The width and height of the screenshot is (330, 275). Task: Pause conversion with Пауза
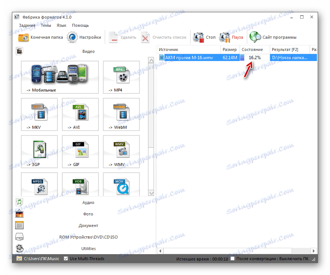(x=231, y=37)
